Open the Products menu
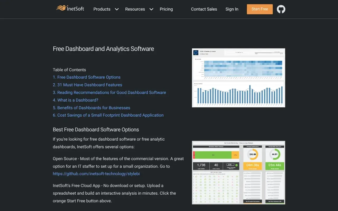338x211 pixels. pyautogui.click(x=102, y=9)
